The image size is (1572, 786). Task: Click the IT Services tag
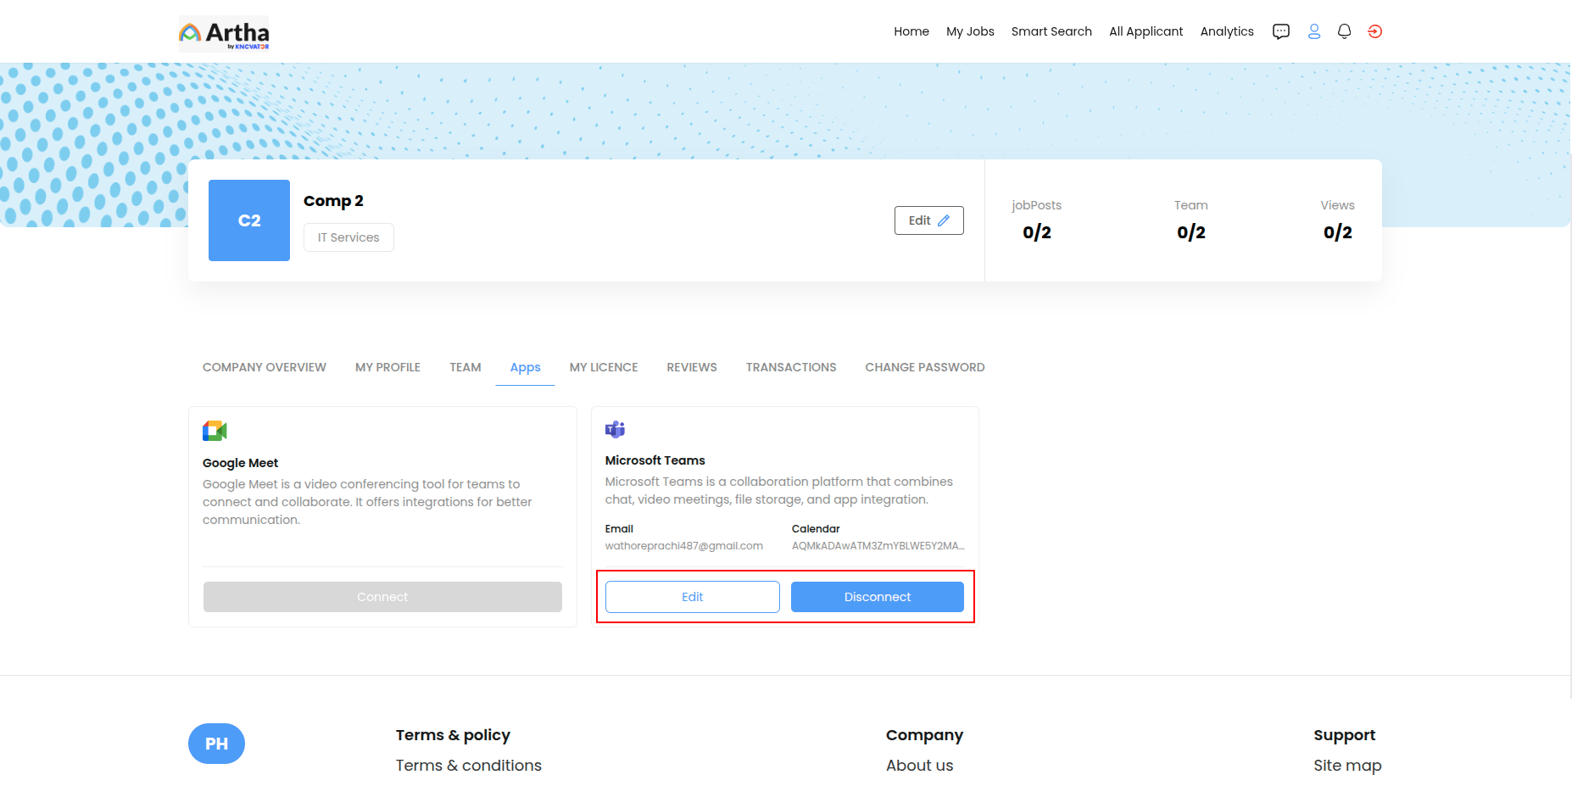point(348,237)
